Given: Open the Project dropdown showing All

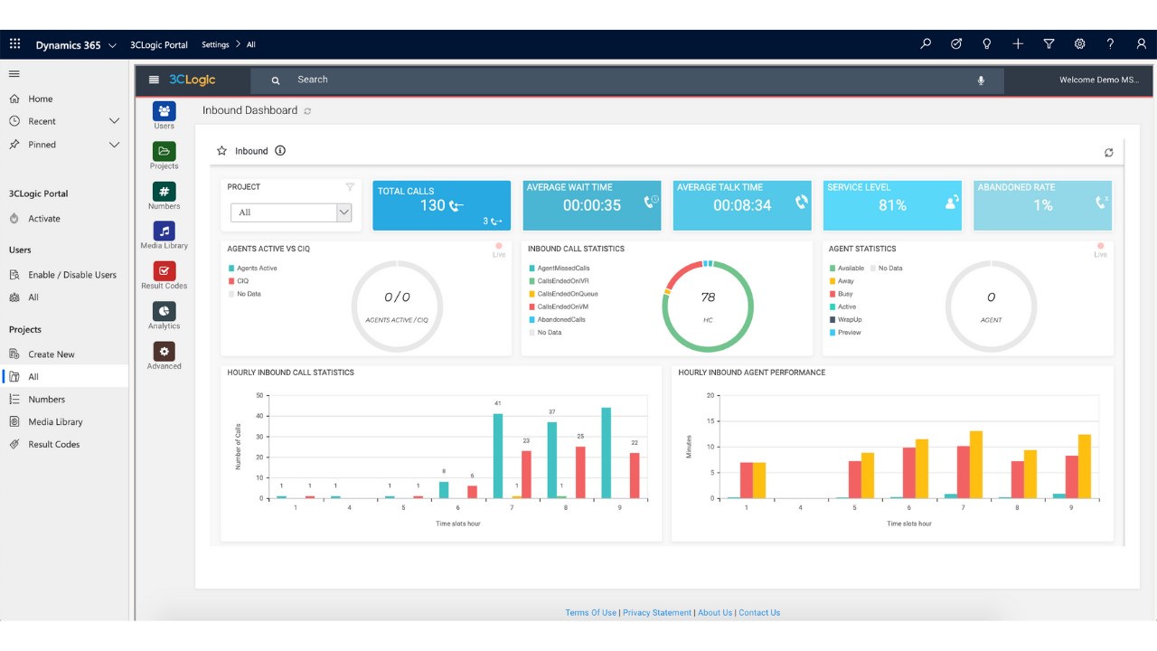Looking at the screenshot, I should click(291, 212).
